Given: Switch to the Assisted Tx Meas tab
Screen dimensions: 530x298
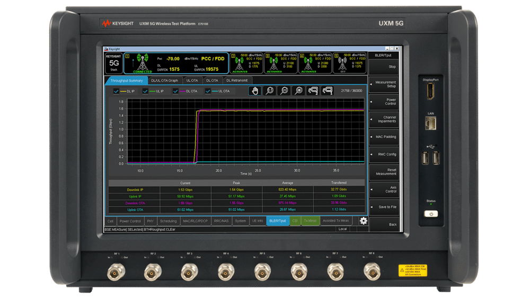Looking at the screenshot, I should point(335,221).
